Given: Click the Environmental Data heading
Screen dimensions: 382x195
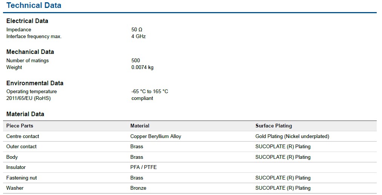Looking at the screenshot, I should coord(35,83).
